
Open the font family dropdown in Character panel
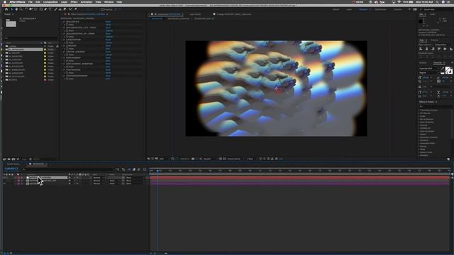(429, 69)
